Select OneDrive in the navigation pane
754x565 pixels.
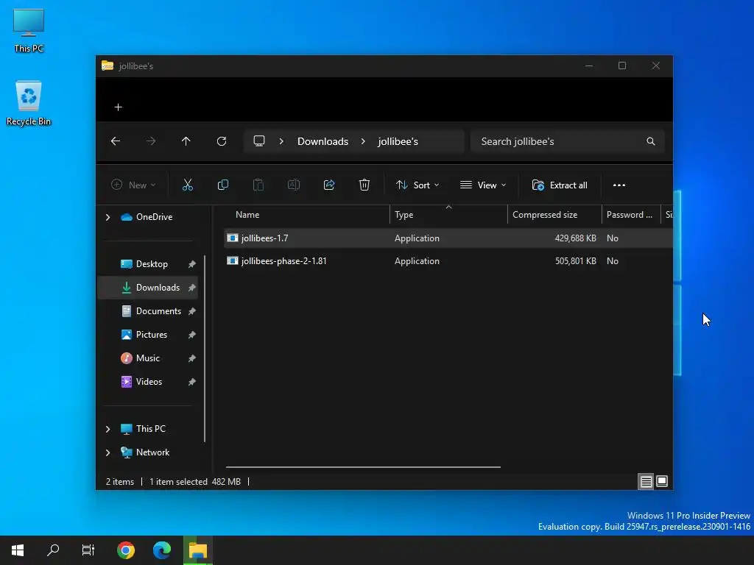point(154,217)
